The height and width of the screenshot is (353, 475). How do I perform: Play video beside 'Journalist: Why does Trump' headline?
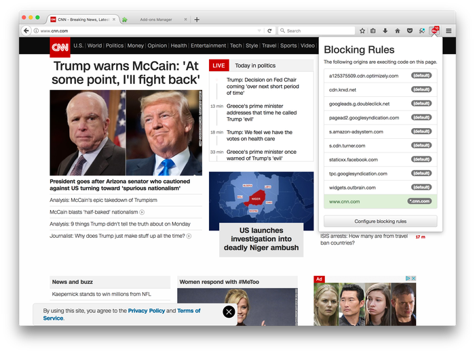pos(189,236)
